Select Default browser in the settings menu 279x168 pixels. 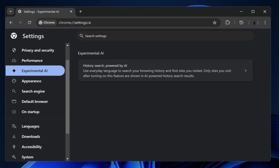click(35, 102)
